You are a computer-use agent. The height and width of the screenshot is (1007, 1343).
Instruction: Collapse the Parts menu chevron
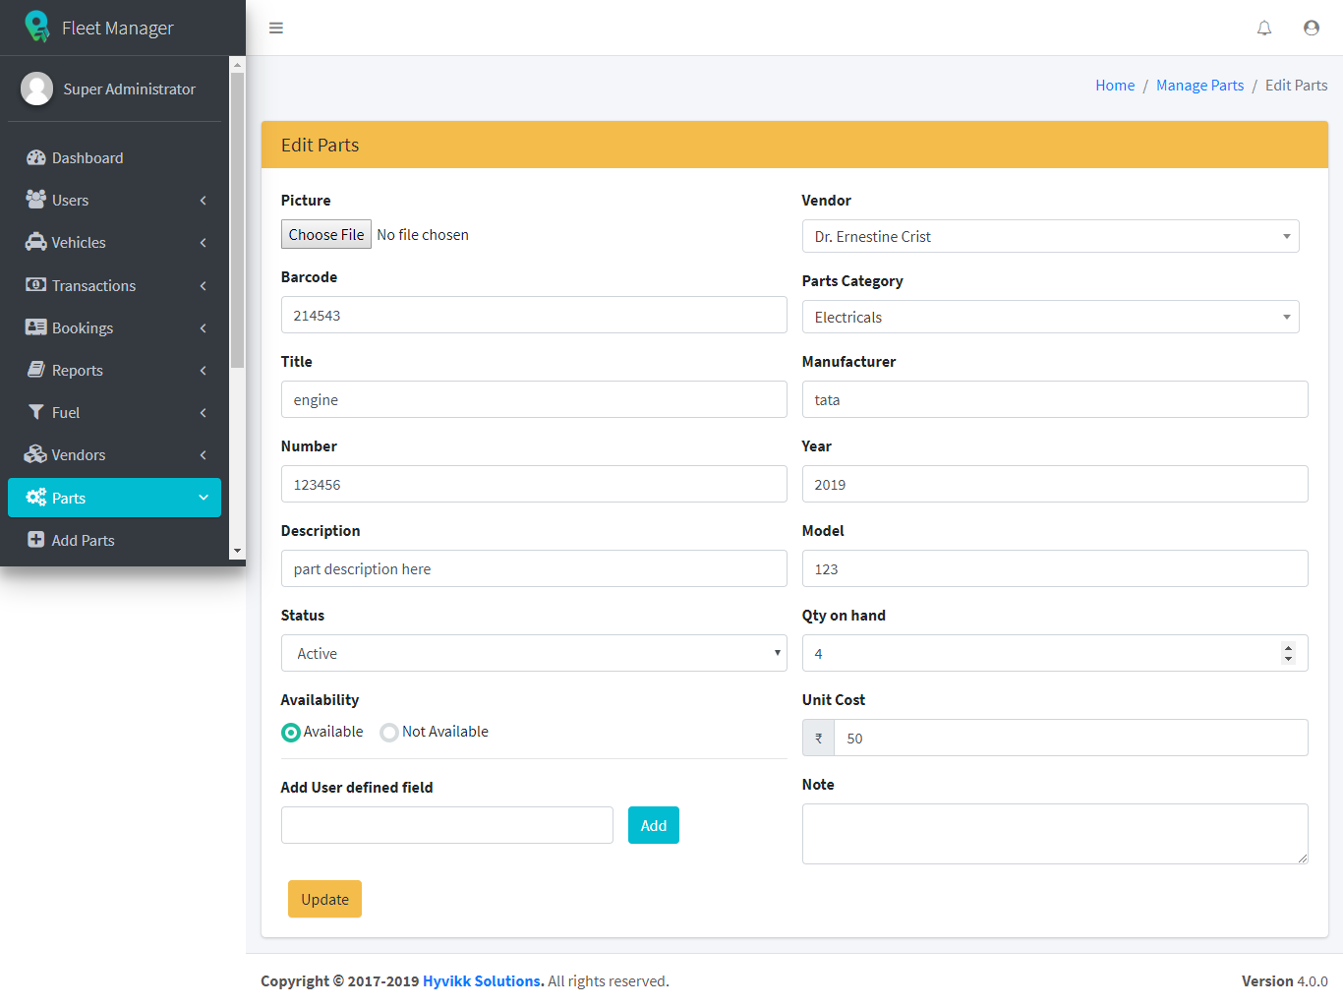204,498
